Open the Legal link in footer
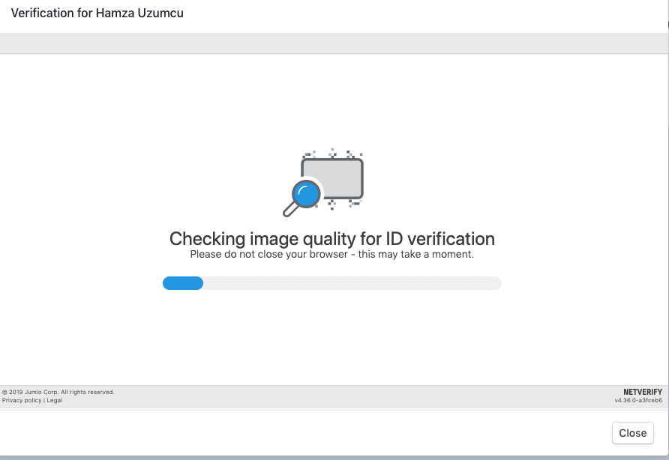Viewport: 669px width, 460px height. coord(54,400)
